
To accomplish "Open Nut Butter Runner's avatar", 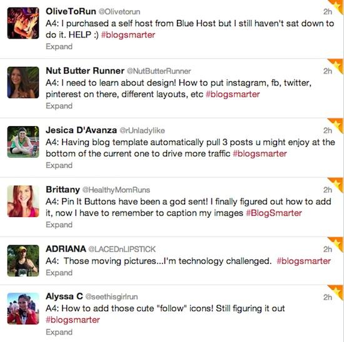I will click(23, 82).
